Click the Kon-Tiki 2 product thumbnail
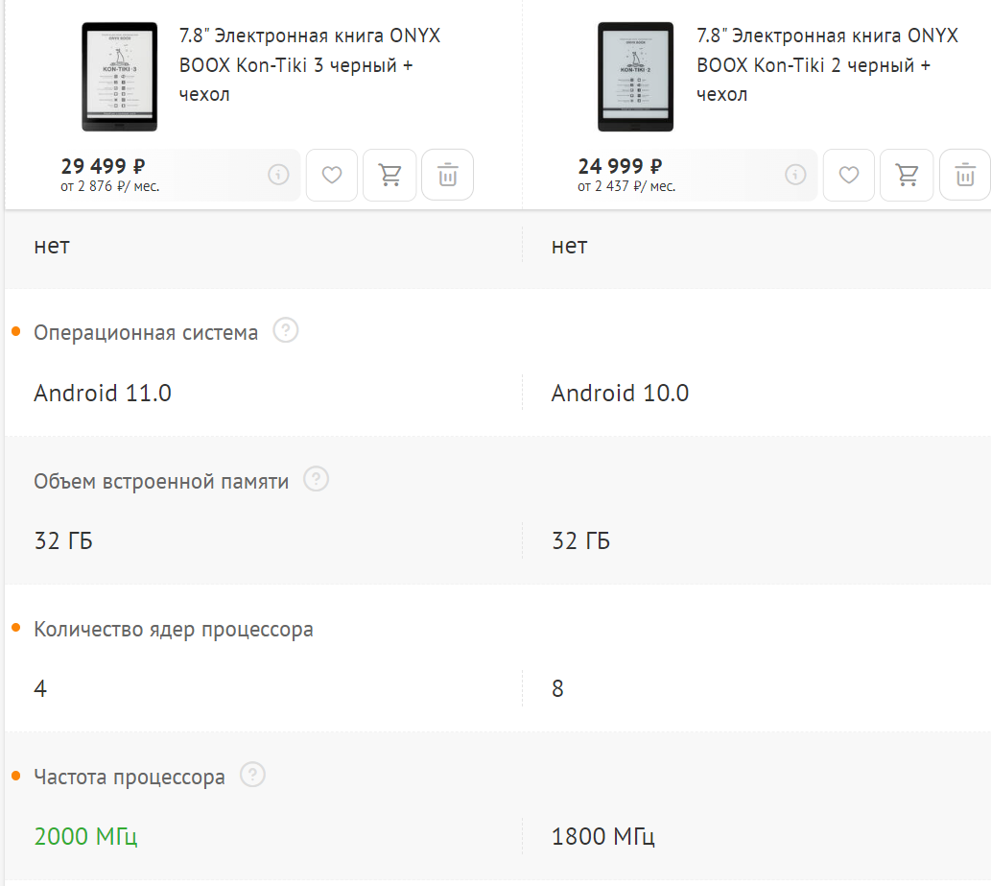This screenshot has height=886, width=991. pos(636,76)
